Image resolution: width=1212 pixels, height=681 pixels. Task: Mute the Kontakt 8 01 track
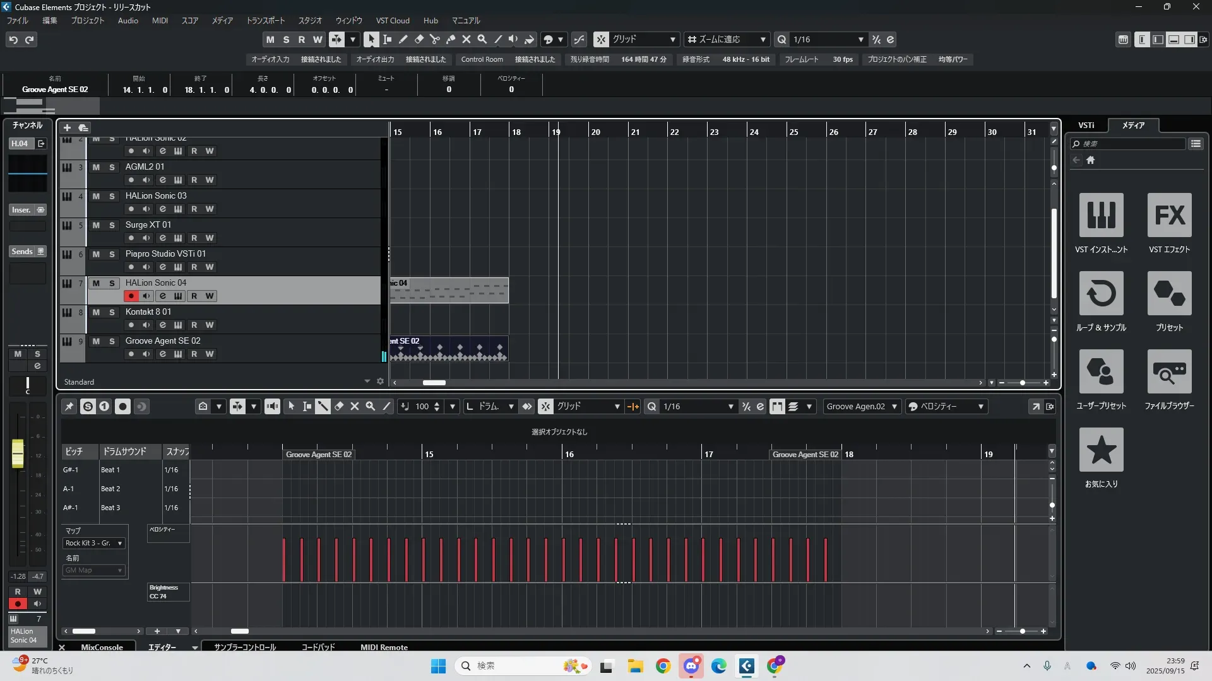pos(96,312)
